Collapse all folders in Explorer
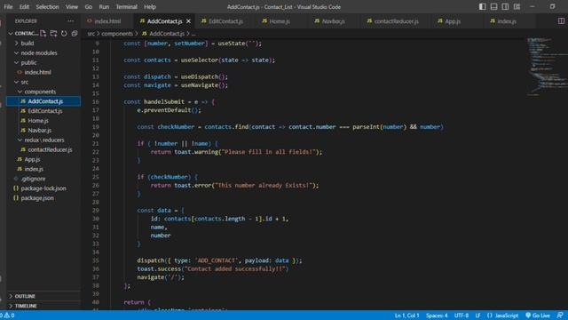 click(x=75, y=34)
